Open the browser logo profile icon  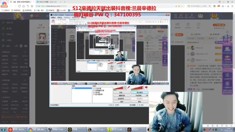[x=4, y=4]
